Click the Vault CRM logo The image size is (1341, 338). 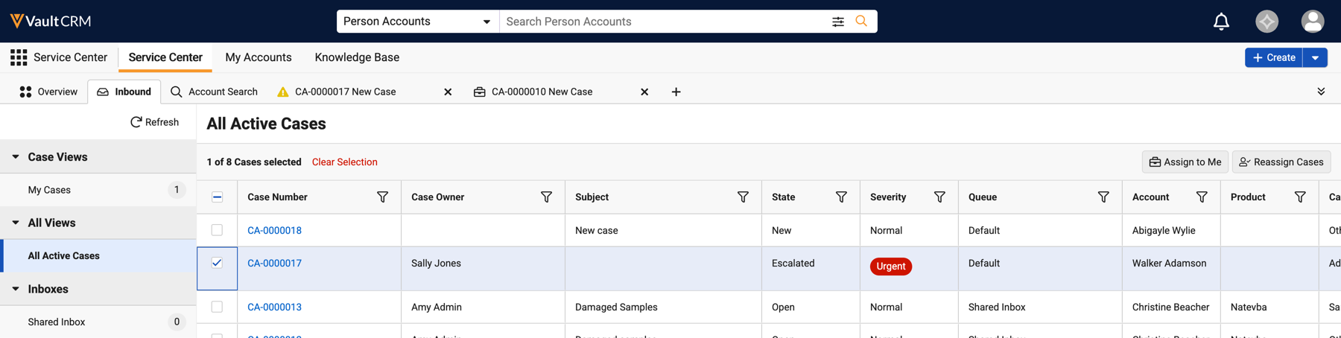coord(51,21)
